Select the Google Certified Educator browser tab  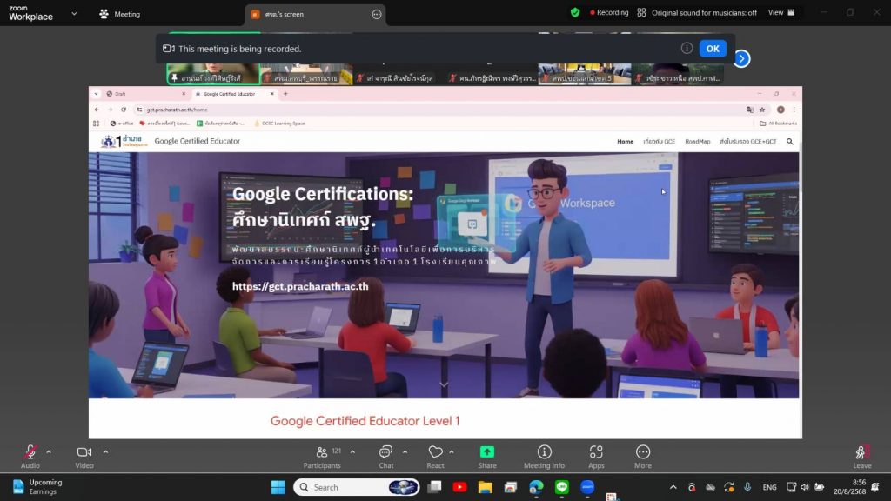[235, 94]
